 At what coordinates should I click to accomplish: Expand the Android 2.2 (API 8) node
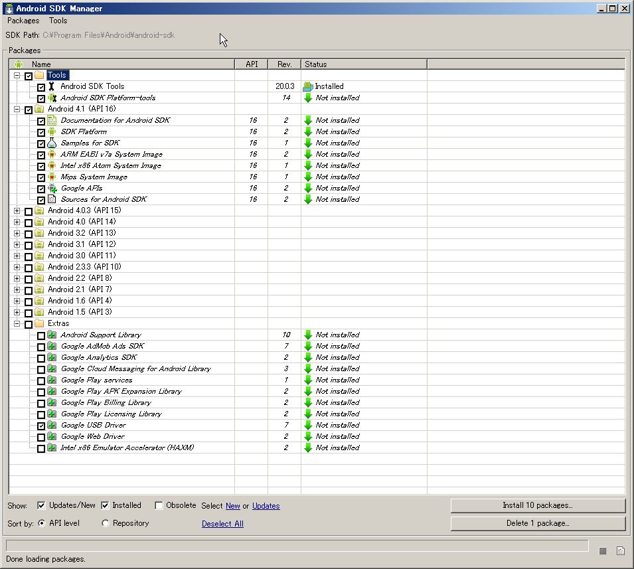(17, 279)
